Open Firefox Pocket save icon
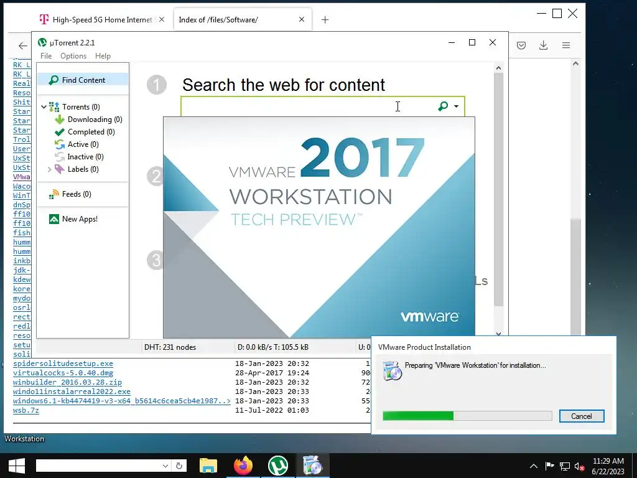637x478 pixels. (521, 45)
